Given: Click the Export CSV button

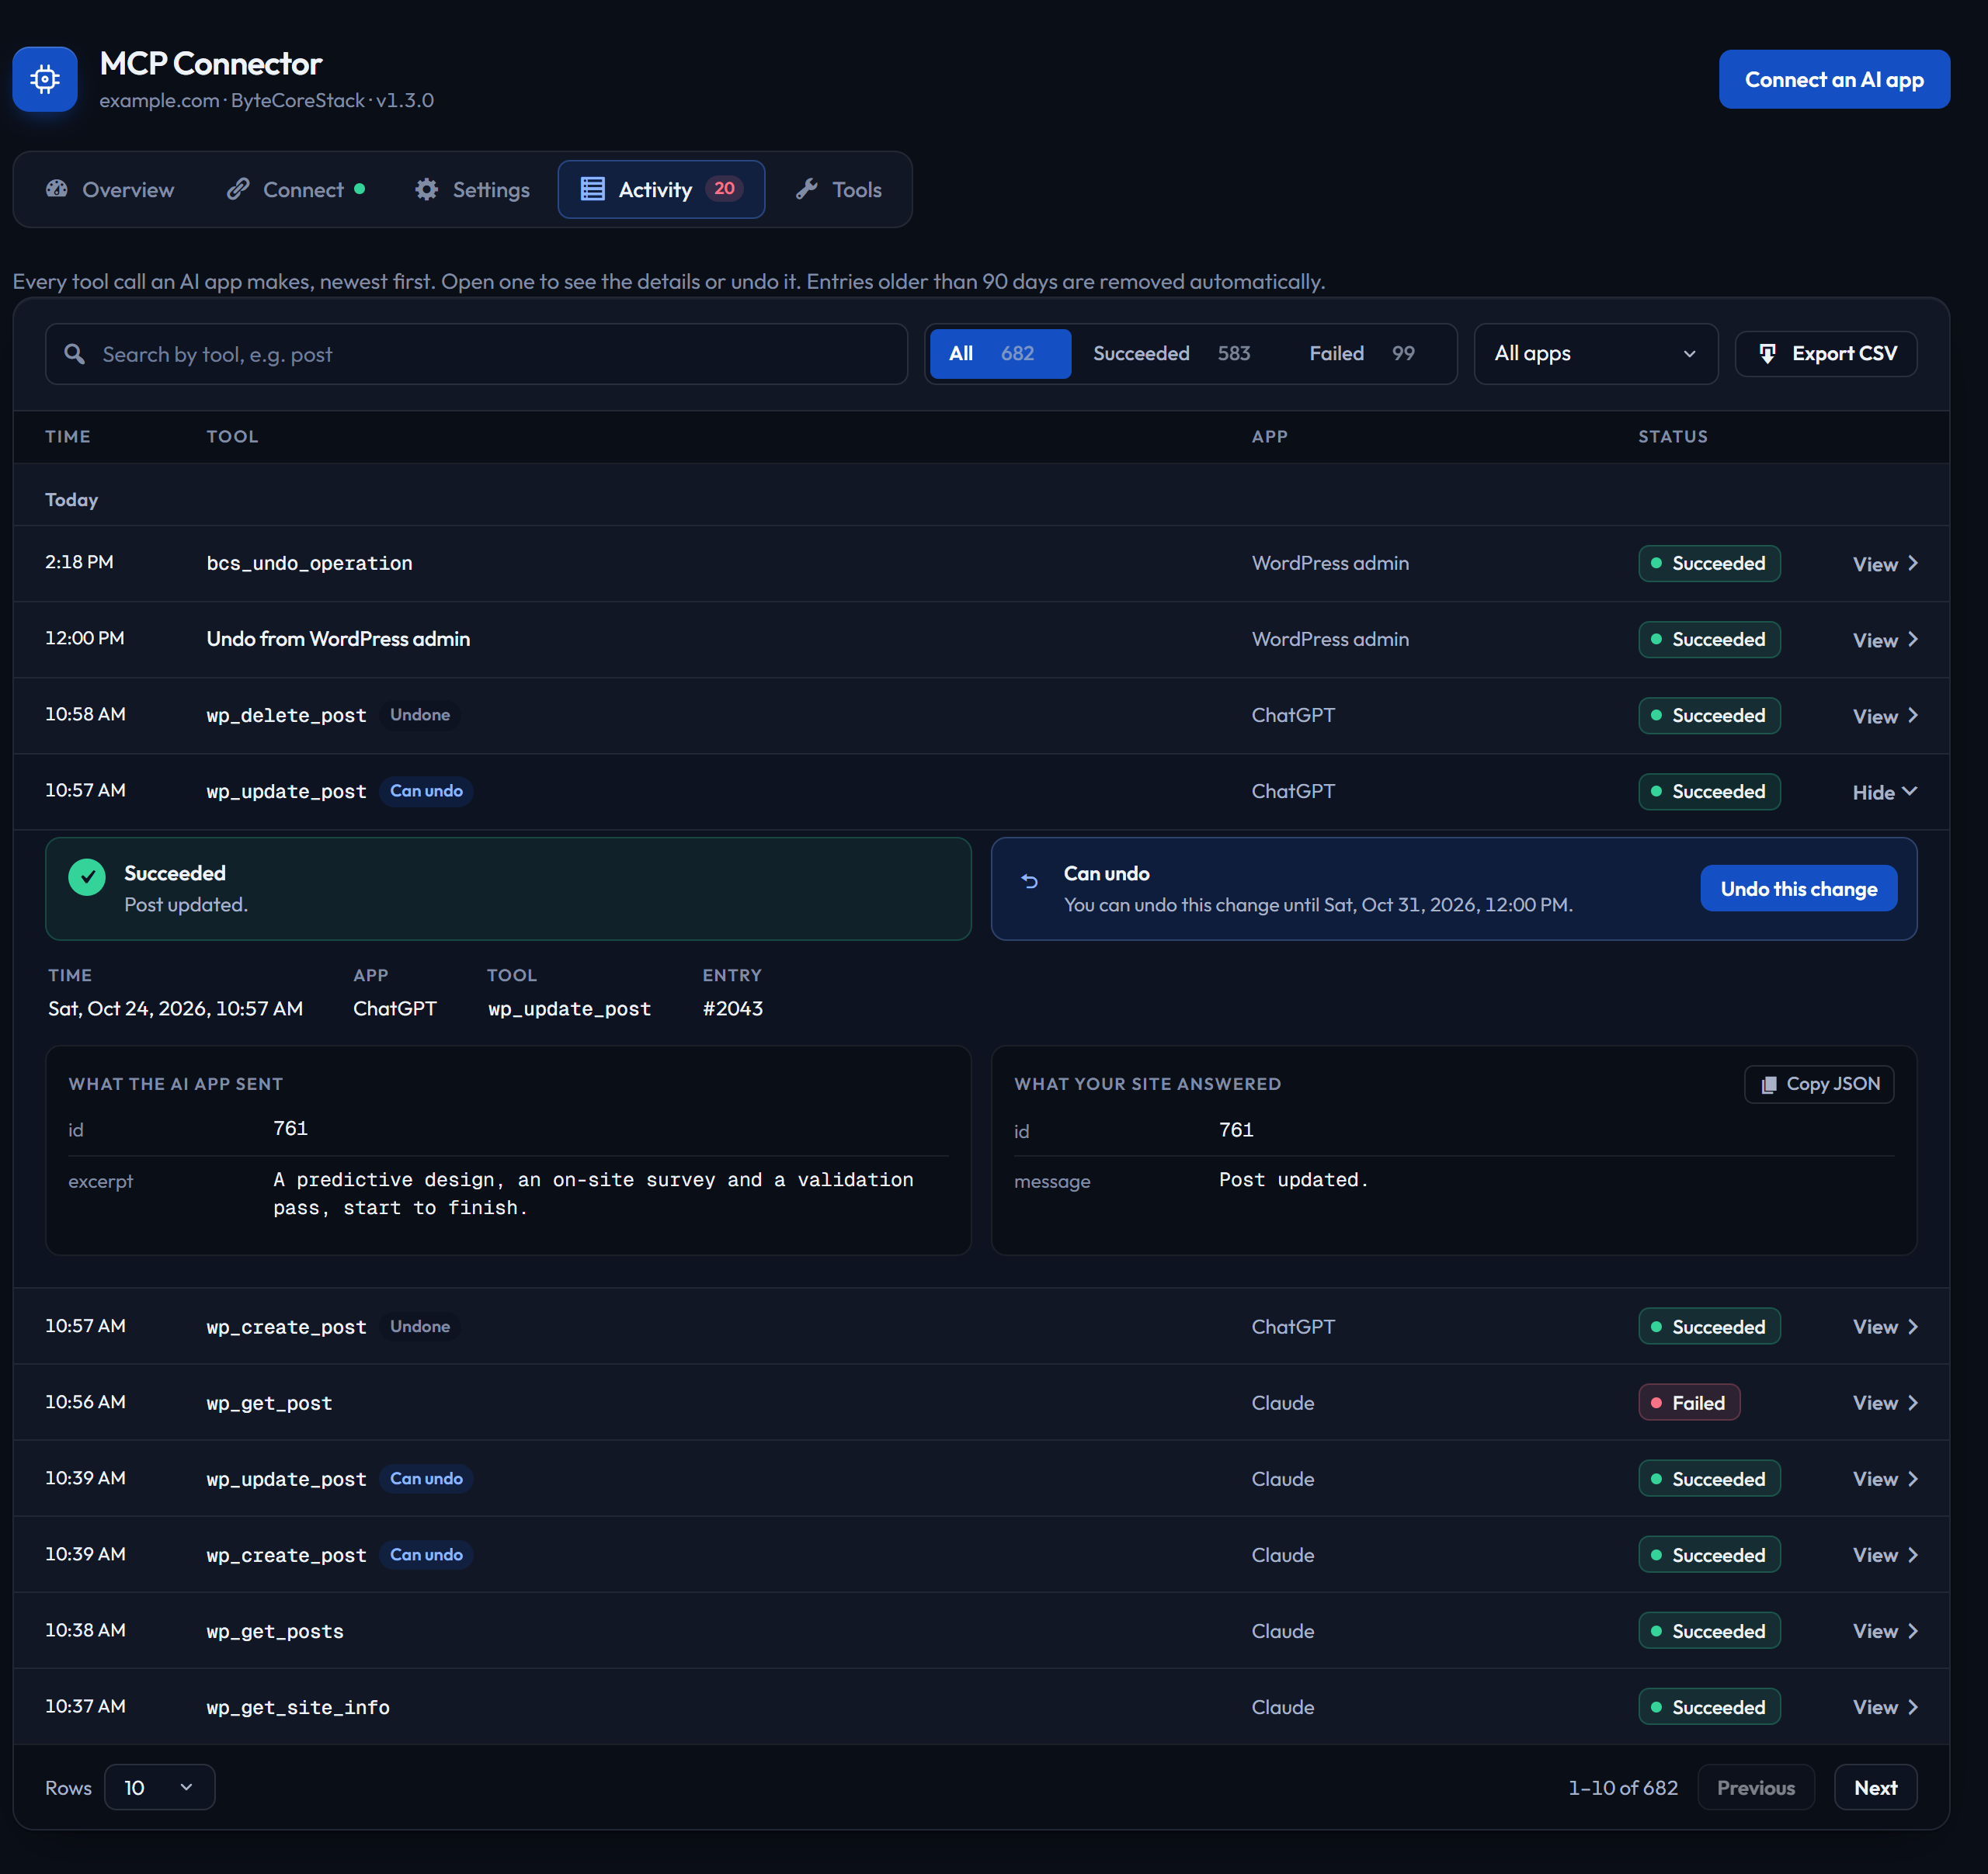Looking at the screenshot, I should click(x=1826, y=354).
